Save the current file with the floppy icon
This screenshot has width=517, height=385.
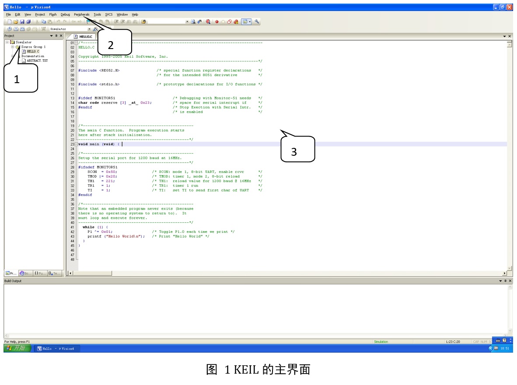22,22
